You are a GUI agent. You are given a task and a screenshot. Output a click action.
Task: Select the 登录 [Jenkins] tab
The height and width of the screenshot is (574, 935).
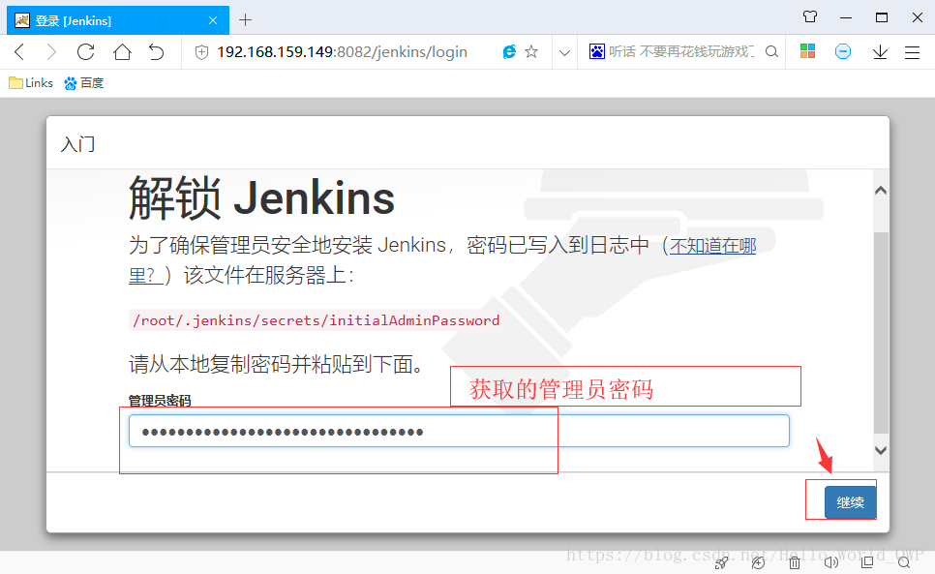coord(118,20)
